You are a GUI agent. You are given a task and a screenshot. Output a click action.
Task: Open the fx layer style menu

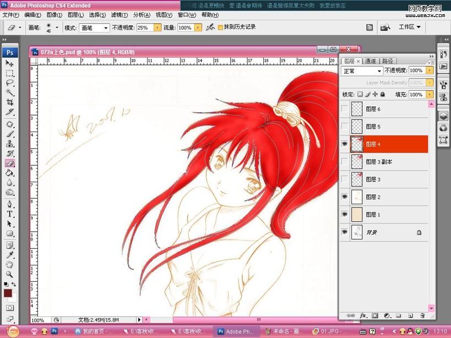(x=363, y=315)
